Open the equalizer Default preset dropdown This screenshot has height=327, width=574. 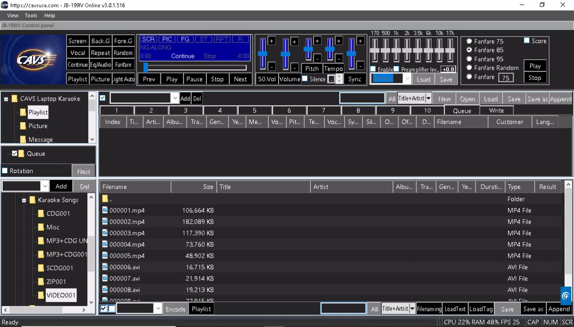tap(407, 79)
